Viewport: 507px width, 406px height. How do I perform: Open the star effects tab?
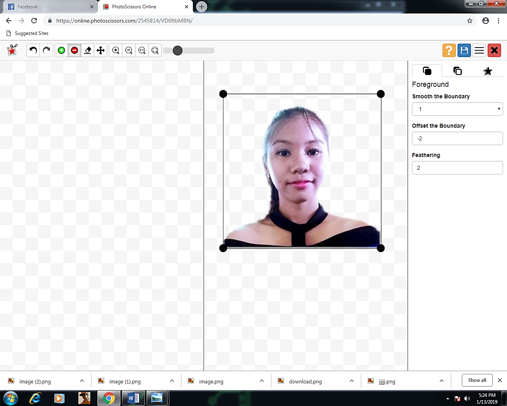[488, 71]
